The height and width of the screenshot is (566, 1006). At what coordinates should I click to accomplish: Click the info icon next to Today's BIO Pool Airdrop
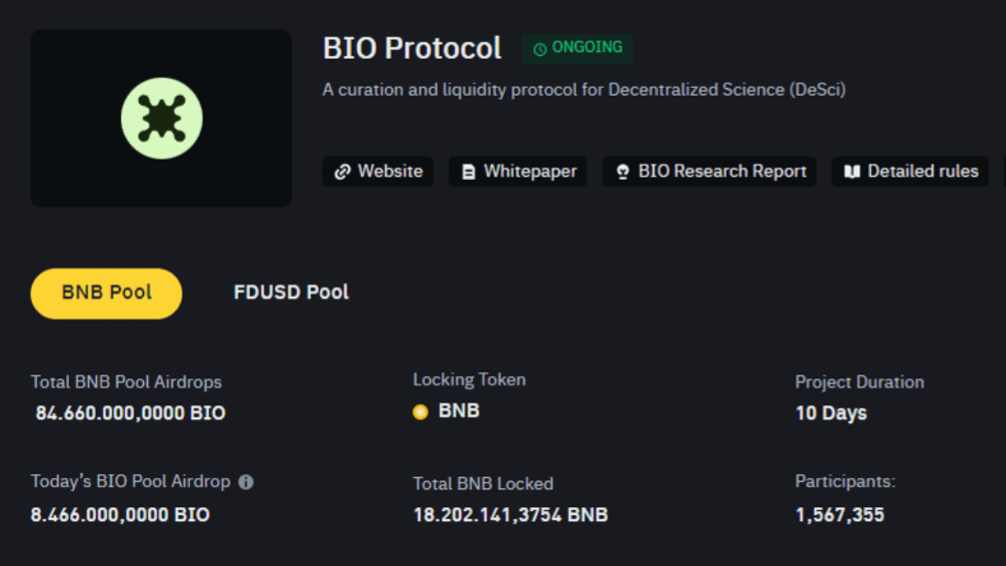244,481
